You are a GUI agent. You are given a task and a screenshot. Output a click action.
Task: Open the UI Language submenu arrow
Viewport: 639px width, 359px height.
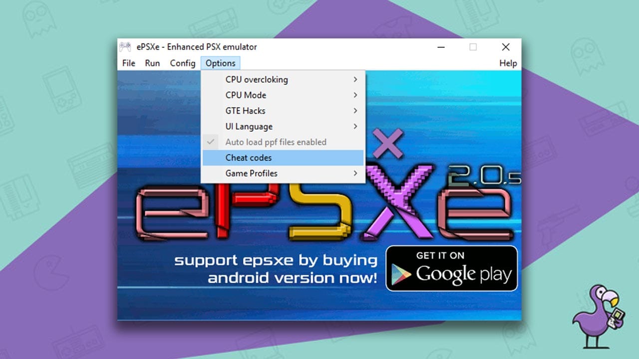click(355, 126)
